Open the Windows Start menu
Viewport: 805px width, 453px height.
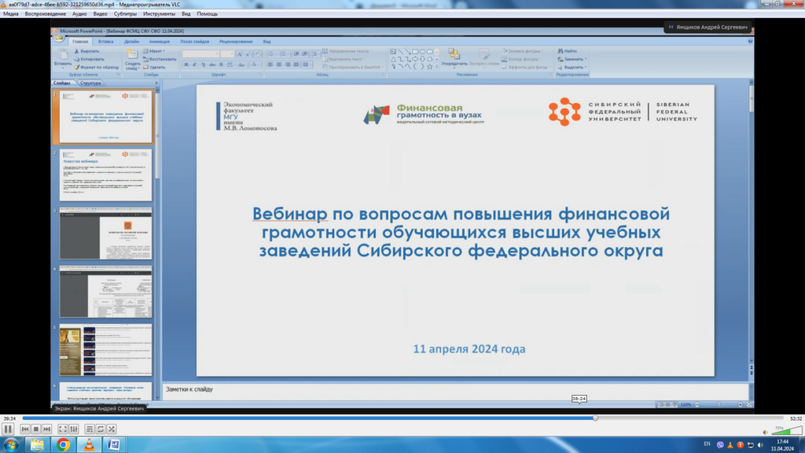coord(11,444)
